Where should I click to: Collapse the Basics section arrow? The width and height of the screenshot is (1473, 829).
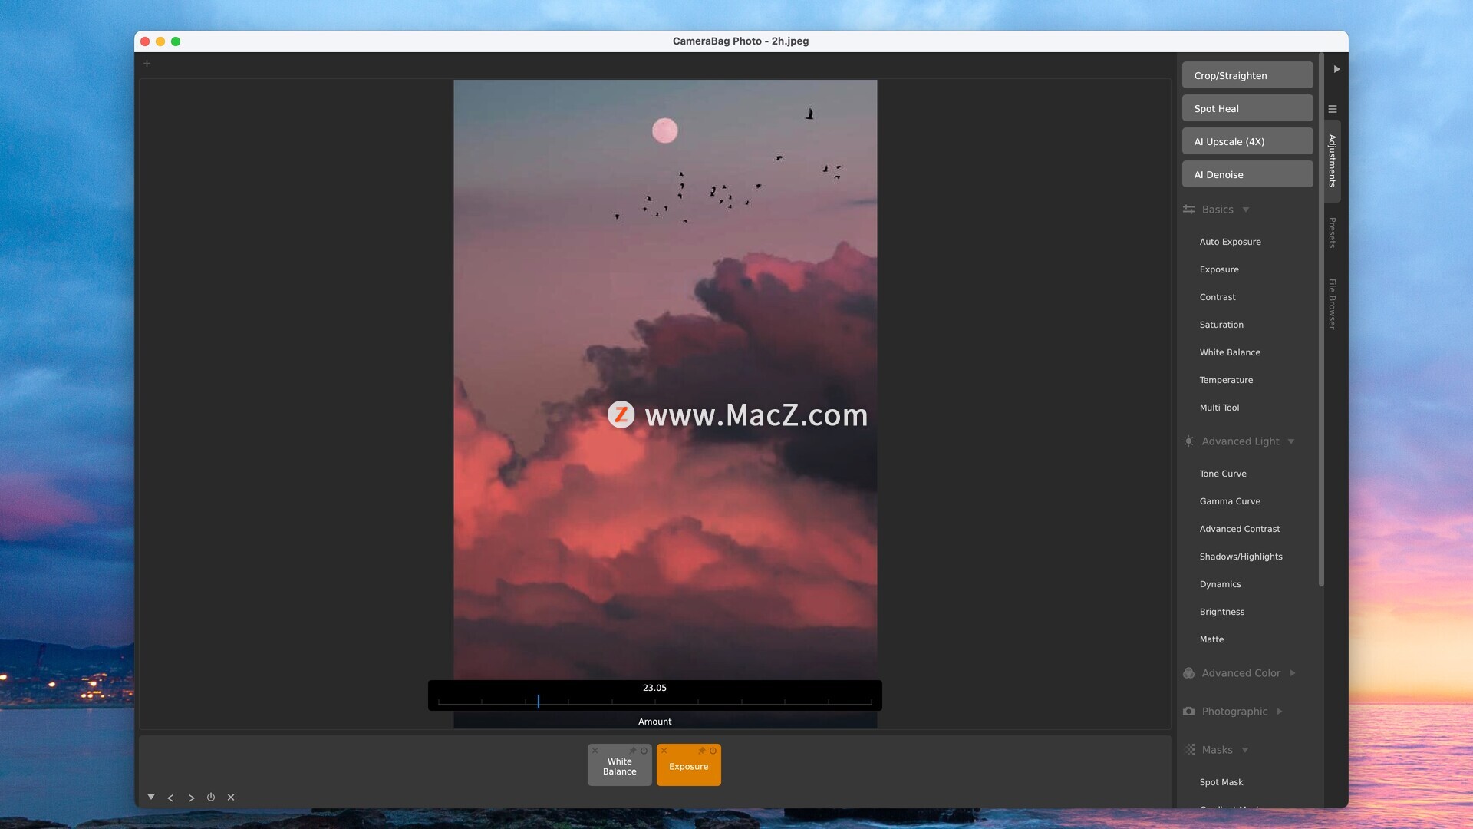[x=1246, y=210]
